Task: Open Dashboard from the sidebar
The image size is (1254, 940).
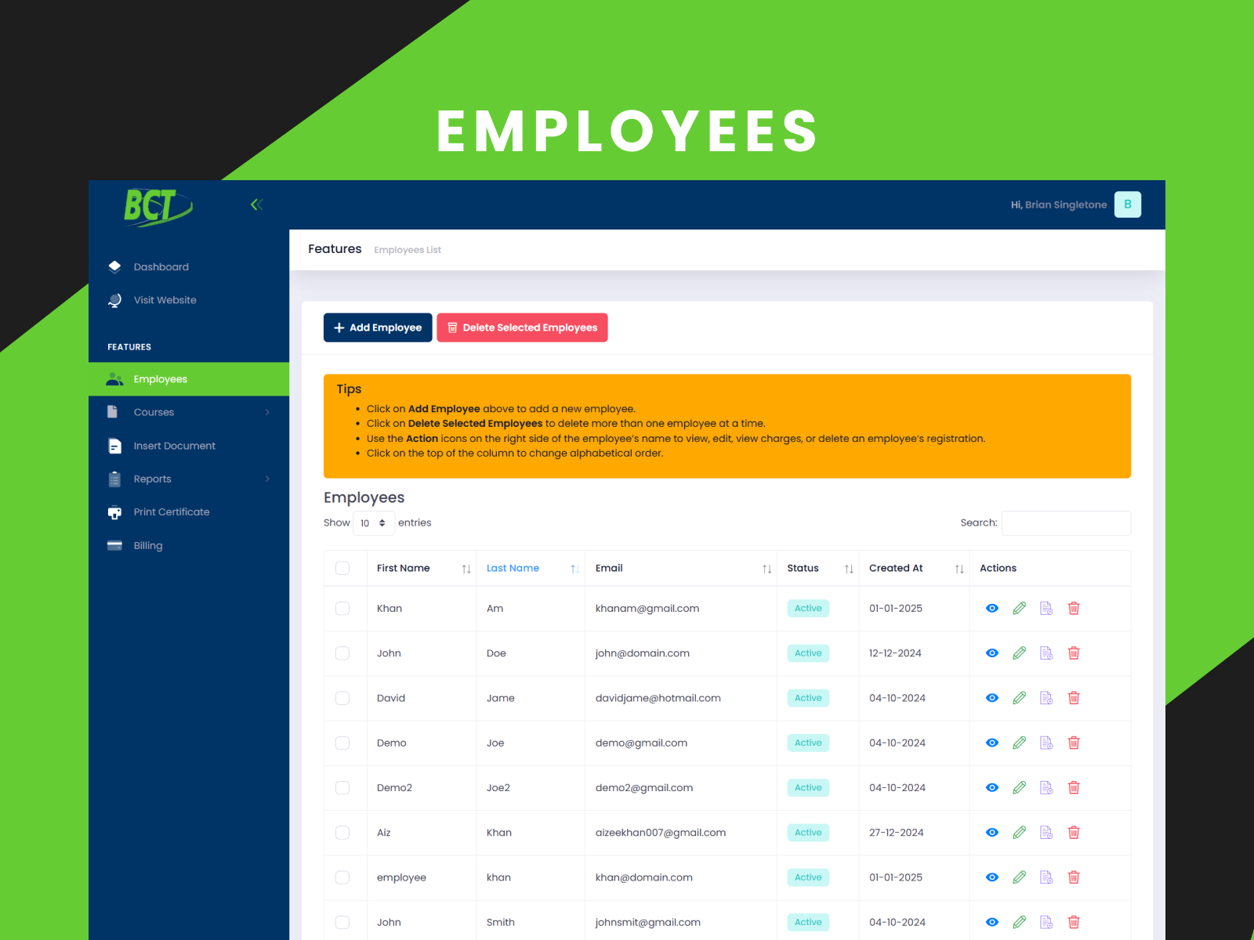Action: (x=161, y=267)
